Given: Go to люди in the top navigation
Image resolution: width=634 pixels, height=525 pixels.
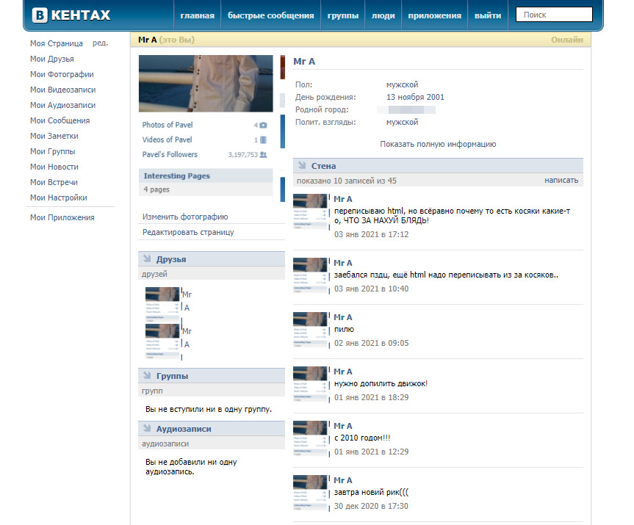Looking at the screenshot, I should coord(383,15).
